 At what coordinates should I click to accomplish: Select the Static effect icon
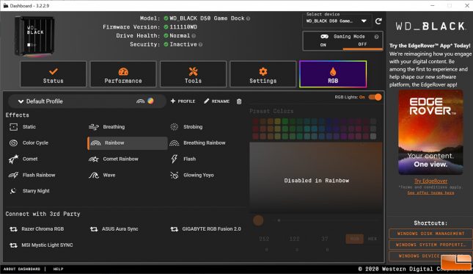point(13,127)
